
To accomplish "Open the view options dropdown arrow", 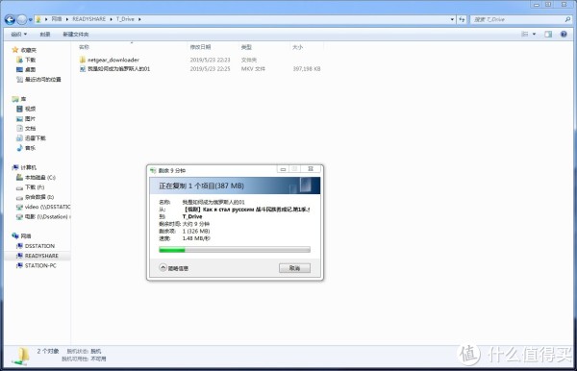I will [x=535, y=35].
